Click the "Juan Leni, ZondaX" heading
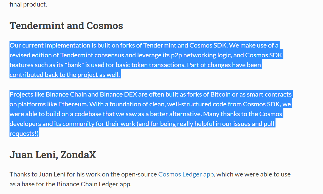Image resolution: width=323 pixels, height=194 pixels. [53, 155]
